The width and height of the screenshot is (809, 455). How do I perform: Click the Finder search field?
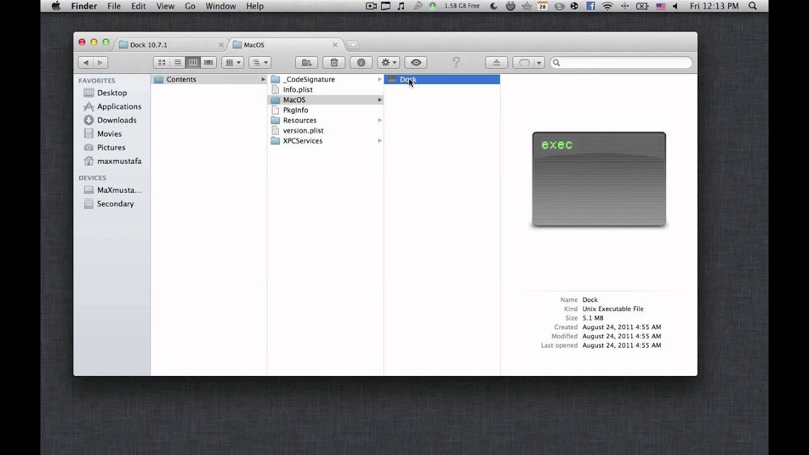[623, 63]
